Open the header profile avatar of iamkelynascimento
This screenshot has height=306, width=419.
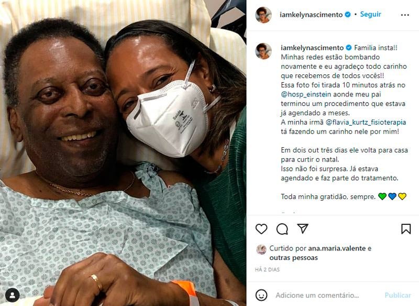point(263,15)
